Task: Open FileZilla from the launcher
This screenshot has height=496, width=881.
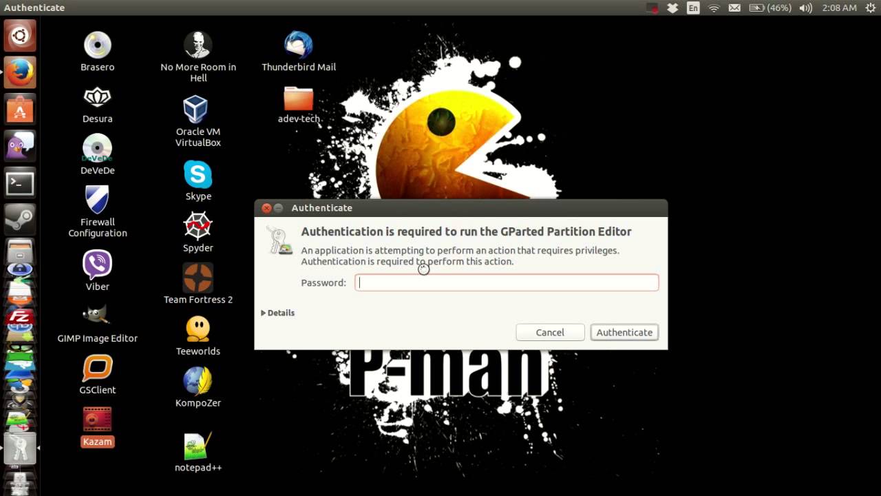Action: point(19,318)
